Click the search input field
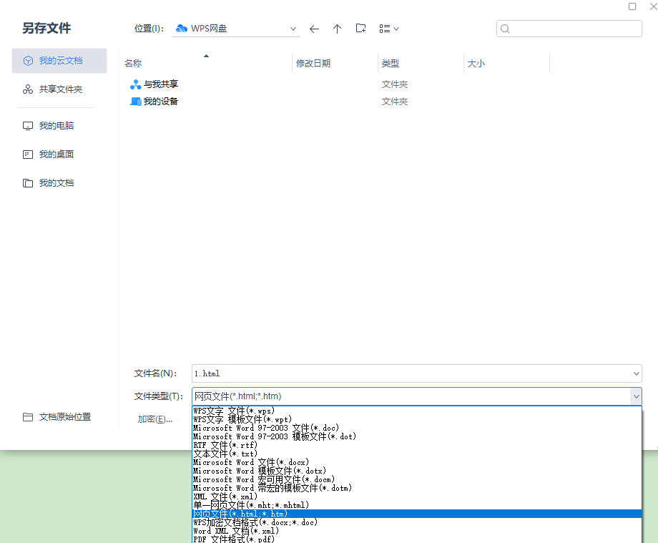 [x=569, y=29]
